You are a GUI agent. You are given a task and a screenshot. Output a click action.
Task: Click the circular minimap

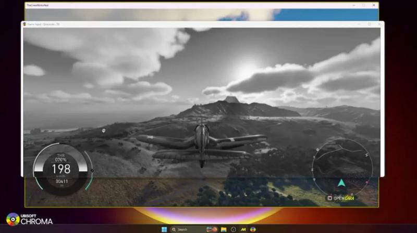[x=342, y=169]
